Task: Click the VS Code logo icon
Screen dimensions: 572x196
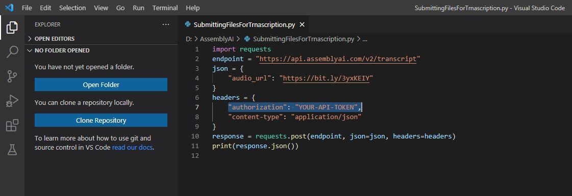Action: 10,7
